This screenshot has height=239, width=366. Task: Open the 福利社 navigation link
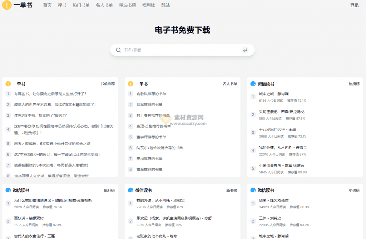coord(149,5)
